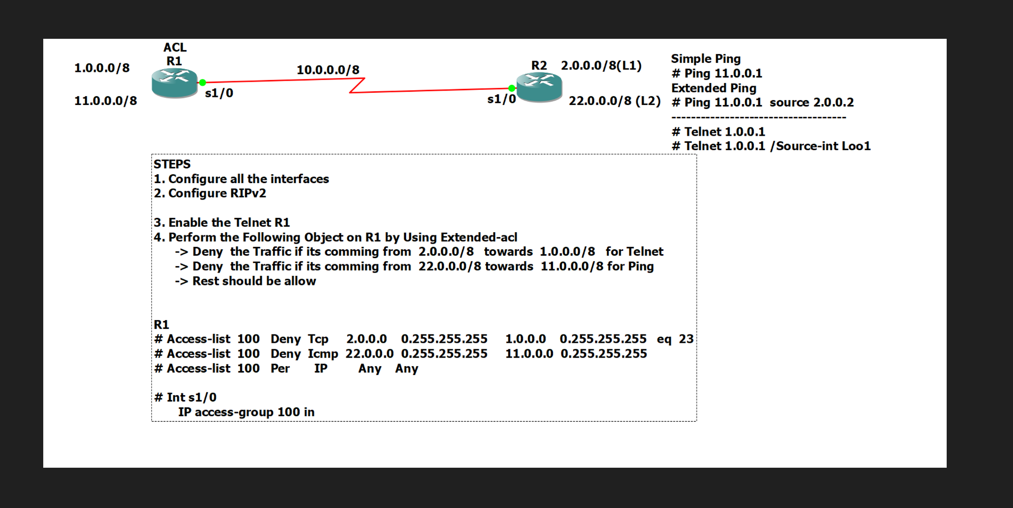Viewport: 1013px width, 508px height.
Task: Click the green status dot beside R1
Action: (x=202, y=82)
